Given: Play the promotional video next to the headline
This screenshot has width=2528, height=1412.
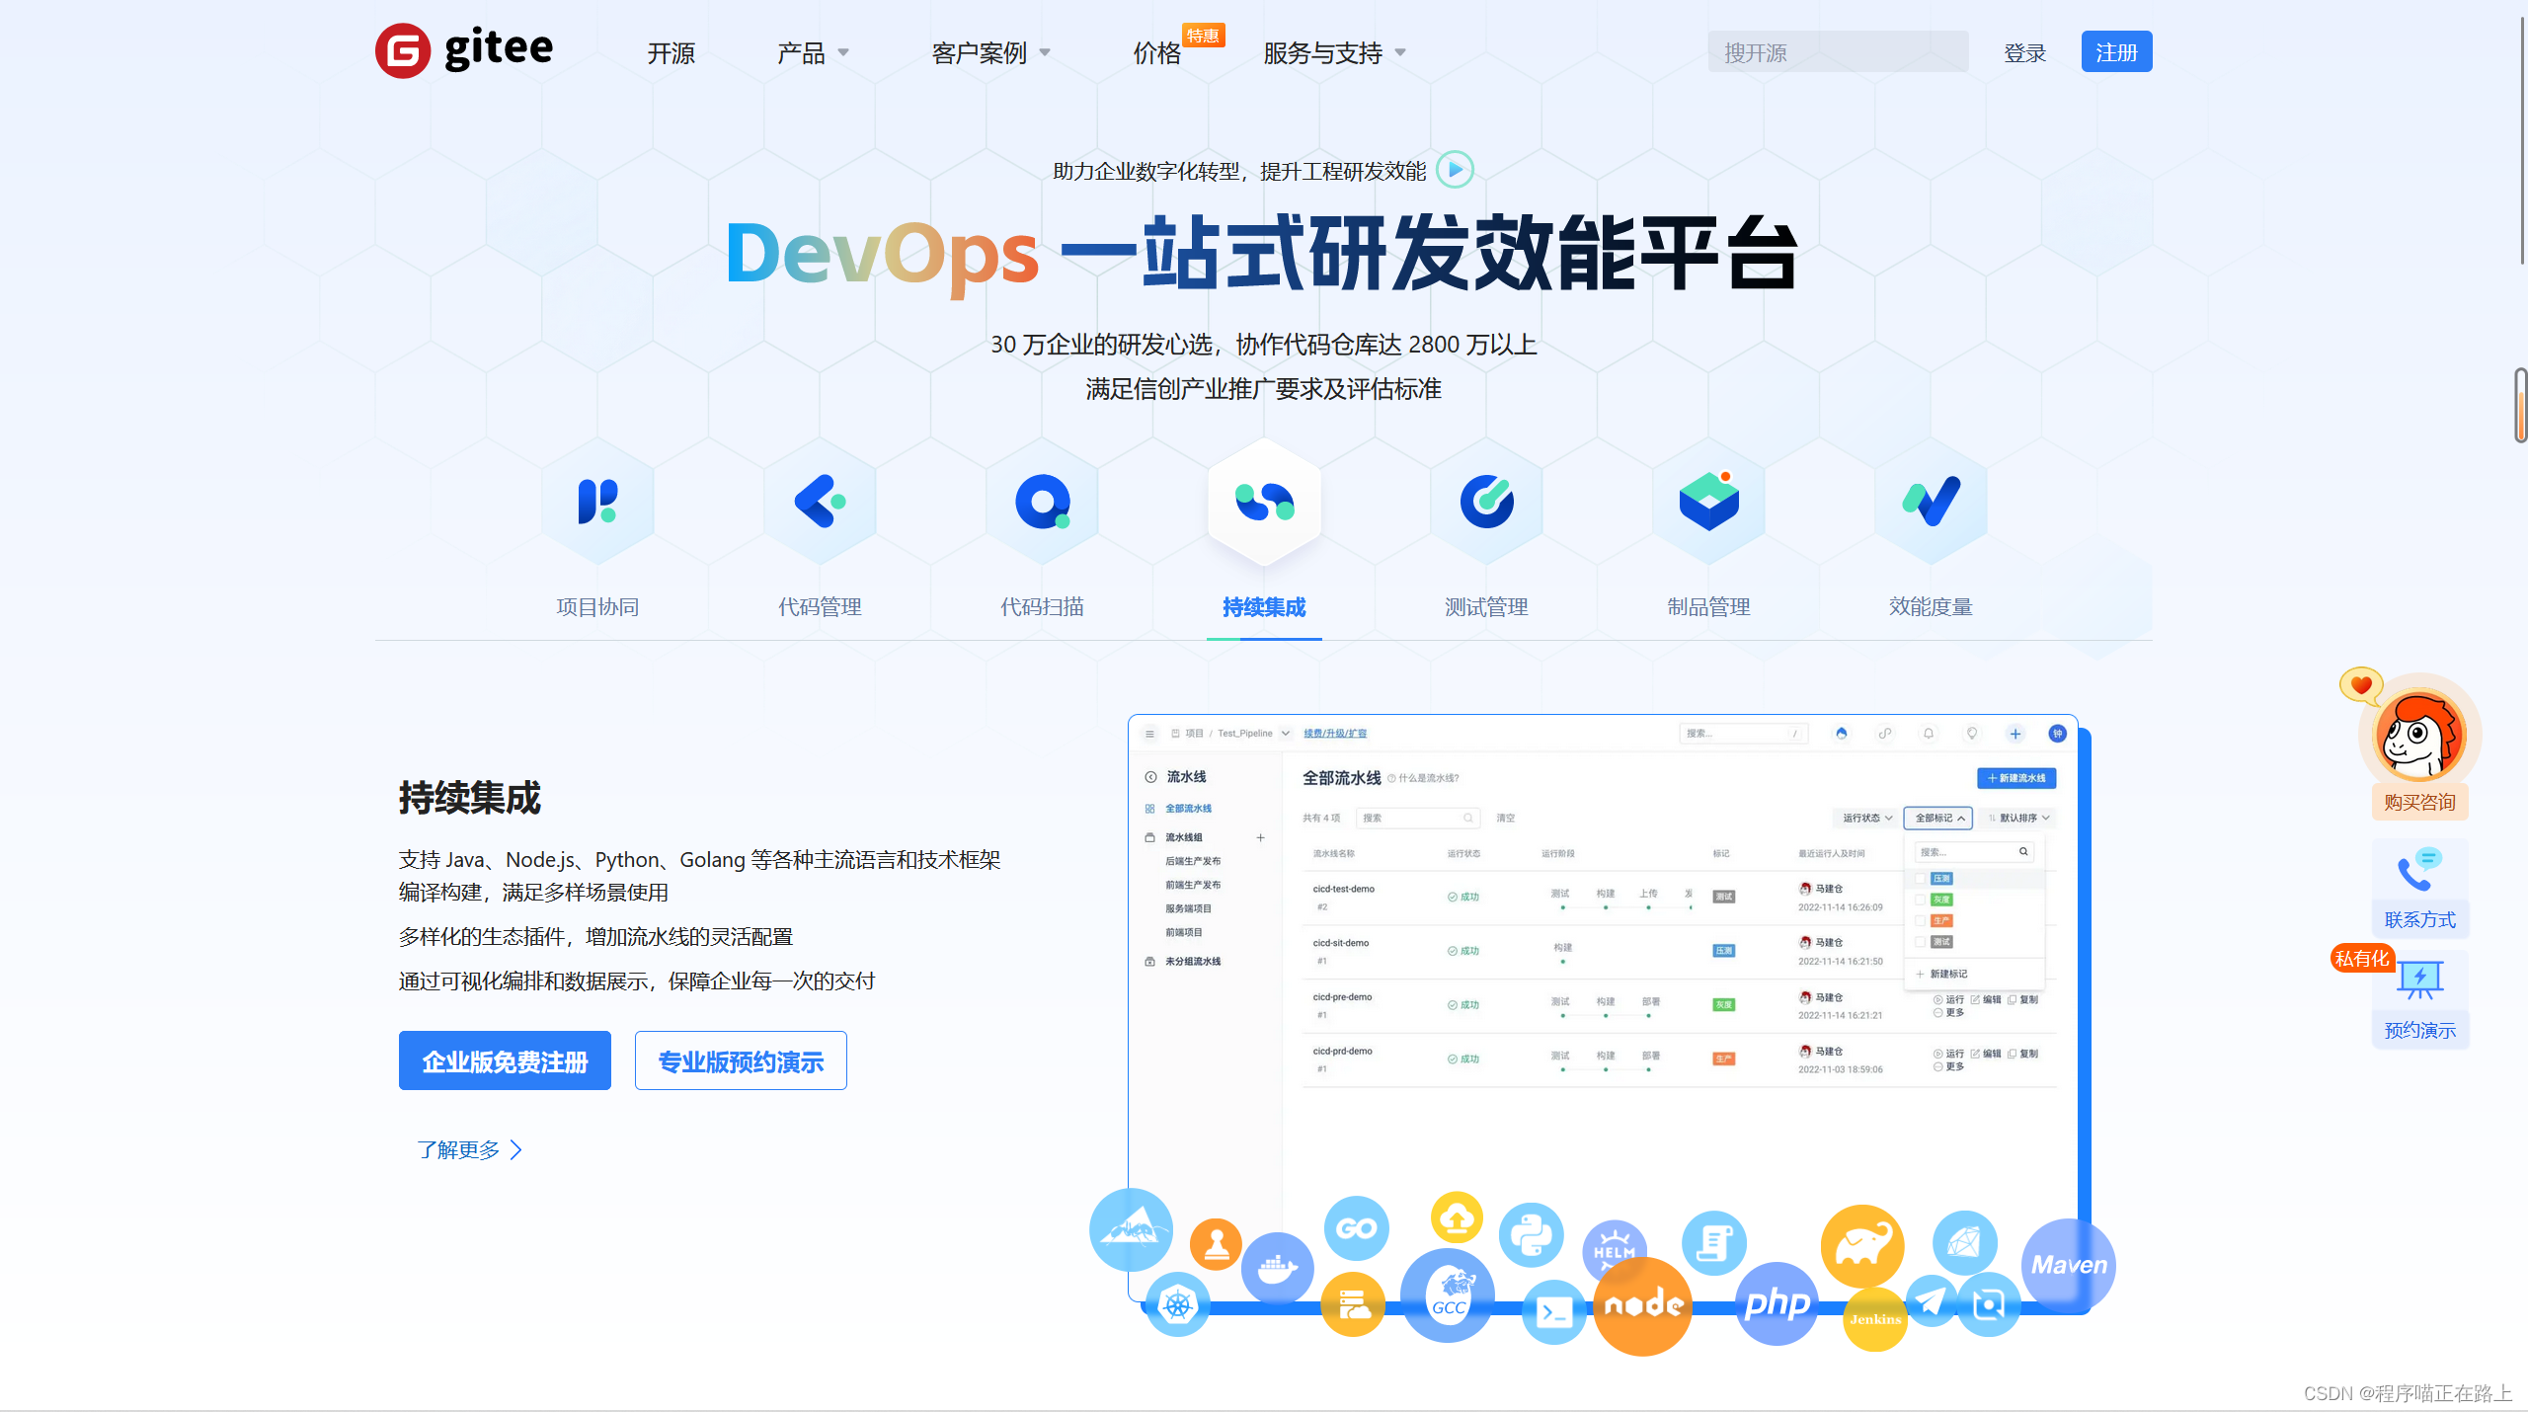Looking at the screenshot, I should (1453, 169).
